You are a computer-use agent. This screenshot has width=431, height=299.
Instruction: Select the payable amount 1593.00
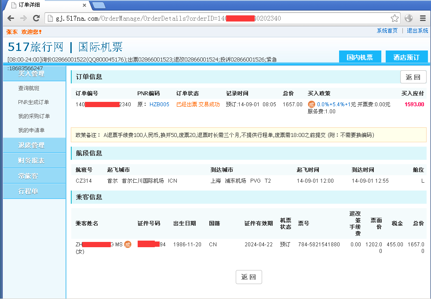pos(414,104)
